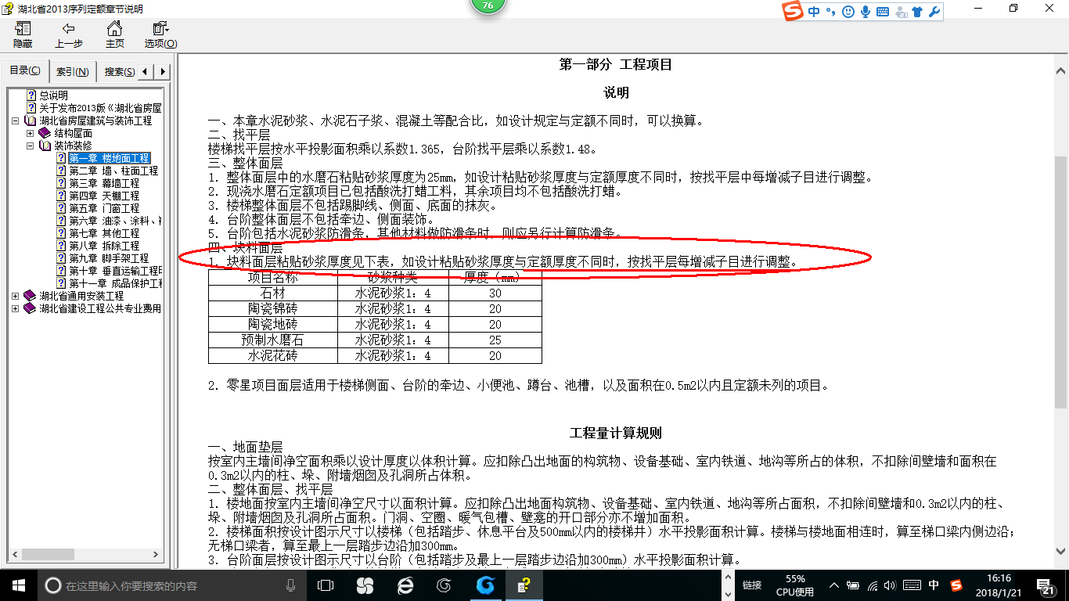Image resolution: width=1069 pixels, height=601 pixels.
Task: Click the help viewer taskbar icon
Action: (526, 585)
